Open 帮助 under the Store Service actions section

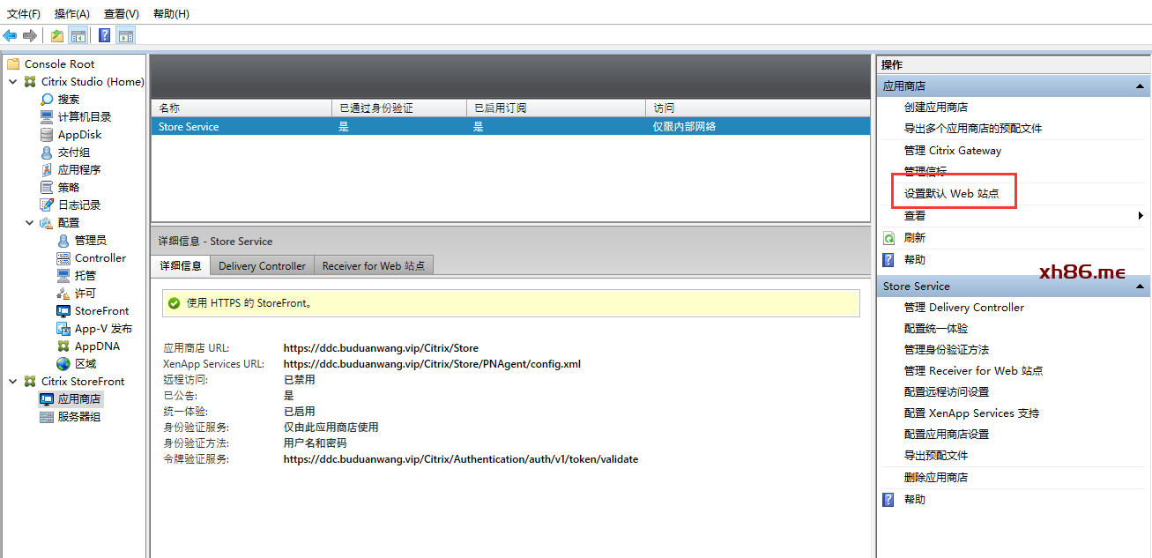click(914, 500)
